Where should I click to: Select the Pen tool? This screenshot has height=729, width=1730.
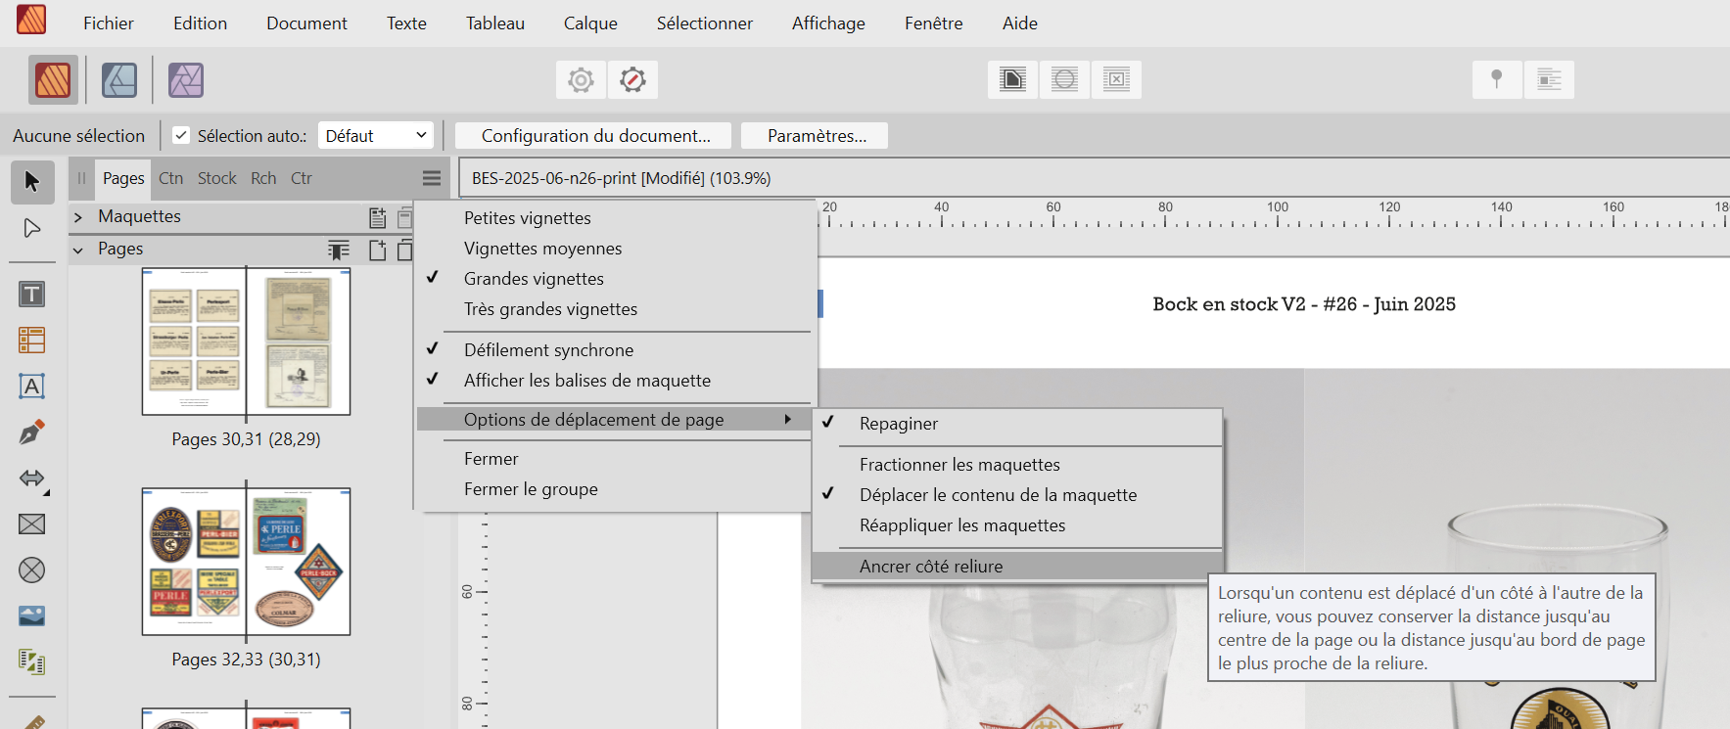point(32,433)
